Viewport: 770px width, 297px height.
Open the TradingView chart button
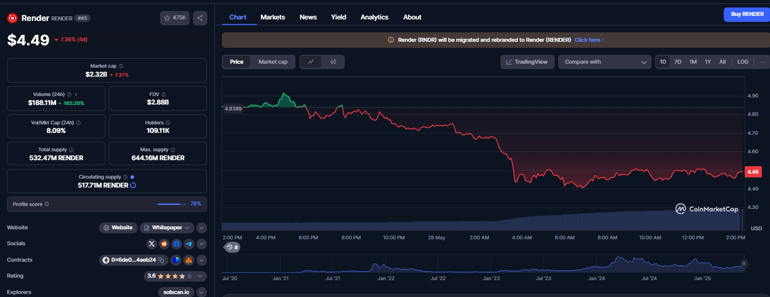tap(527, 62)
